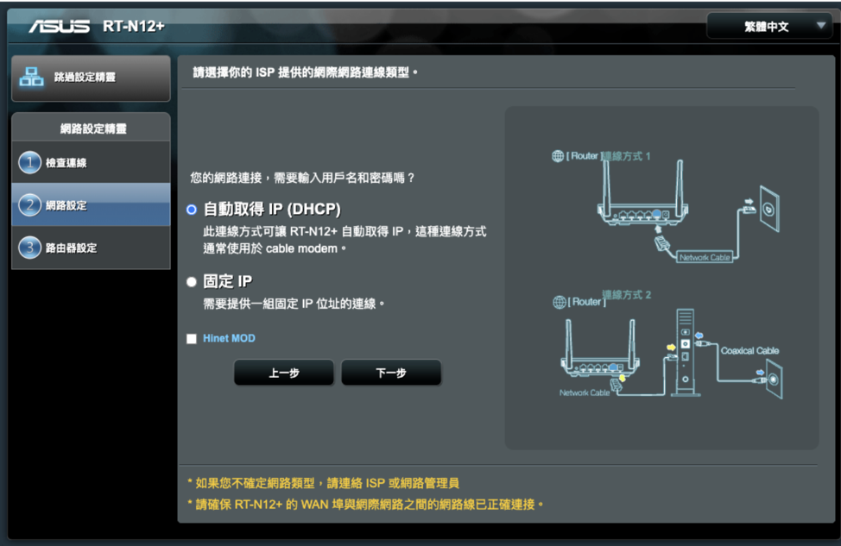Click the modem tower in the method 2 diagram

tap(685, 352)
